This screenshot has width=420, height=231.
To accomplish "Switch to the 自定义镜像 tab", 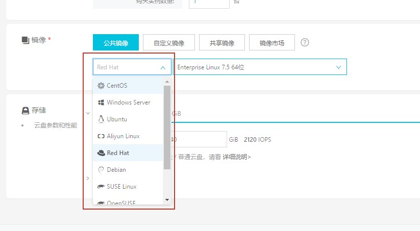I will click(169, 43).
